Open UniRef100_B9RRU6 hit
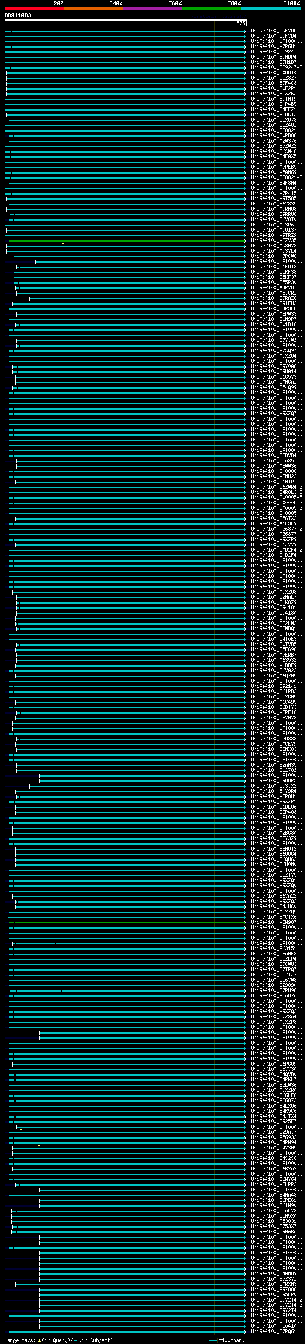 pyautogui.click(x=274, y=215)
